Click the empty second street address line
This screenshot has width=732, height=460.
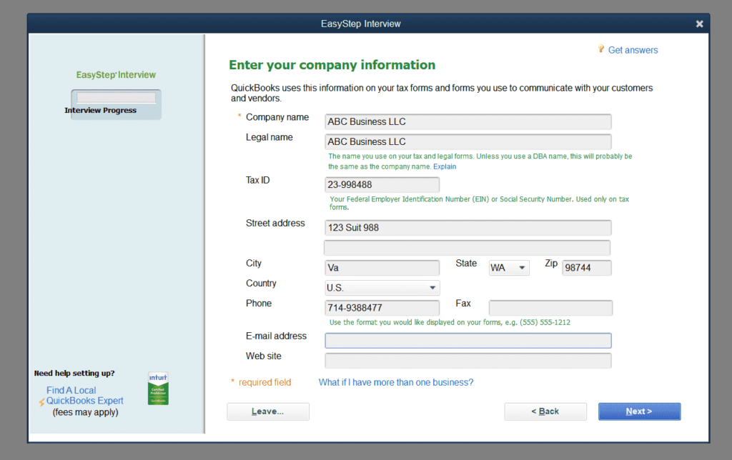pos(467,248)
